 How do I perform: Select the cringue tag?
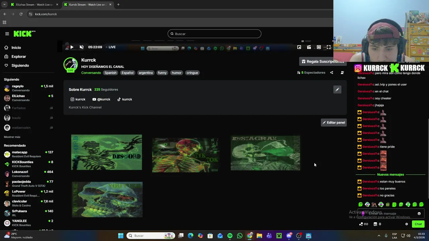pos(192,73)
